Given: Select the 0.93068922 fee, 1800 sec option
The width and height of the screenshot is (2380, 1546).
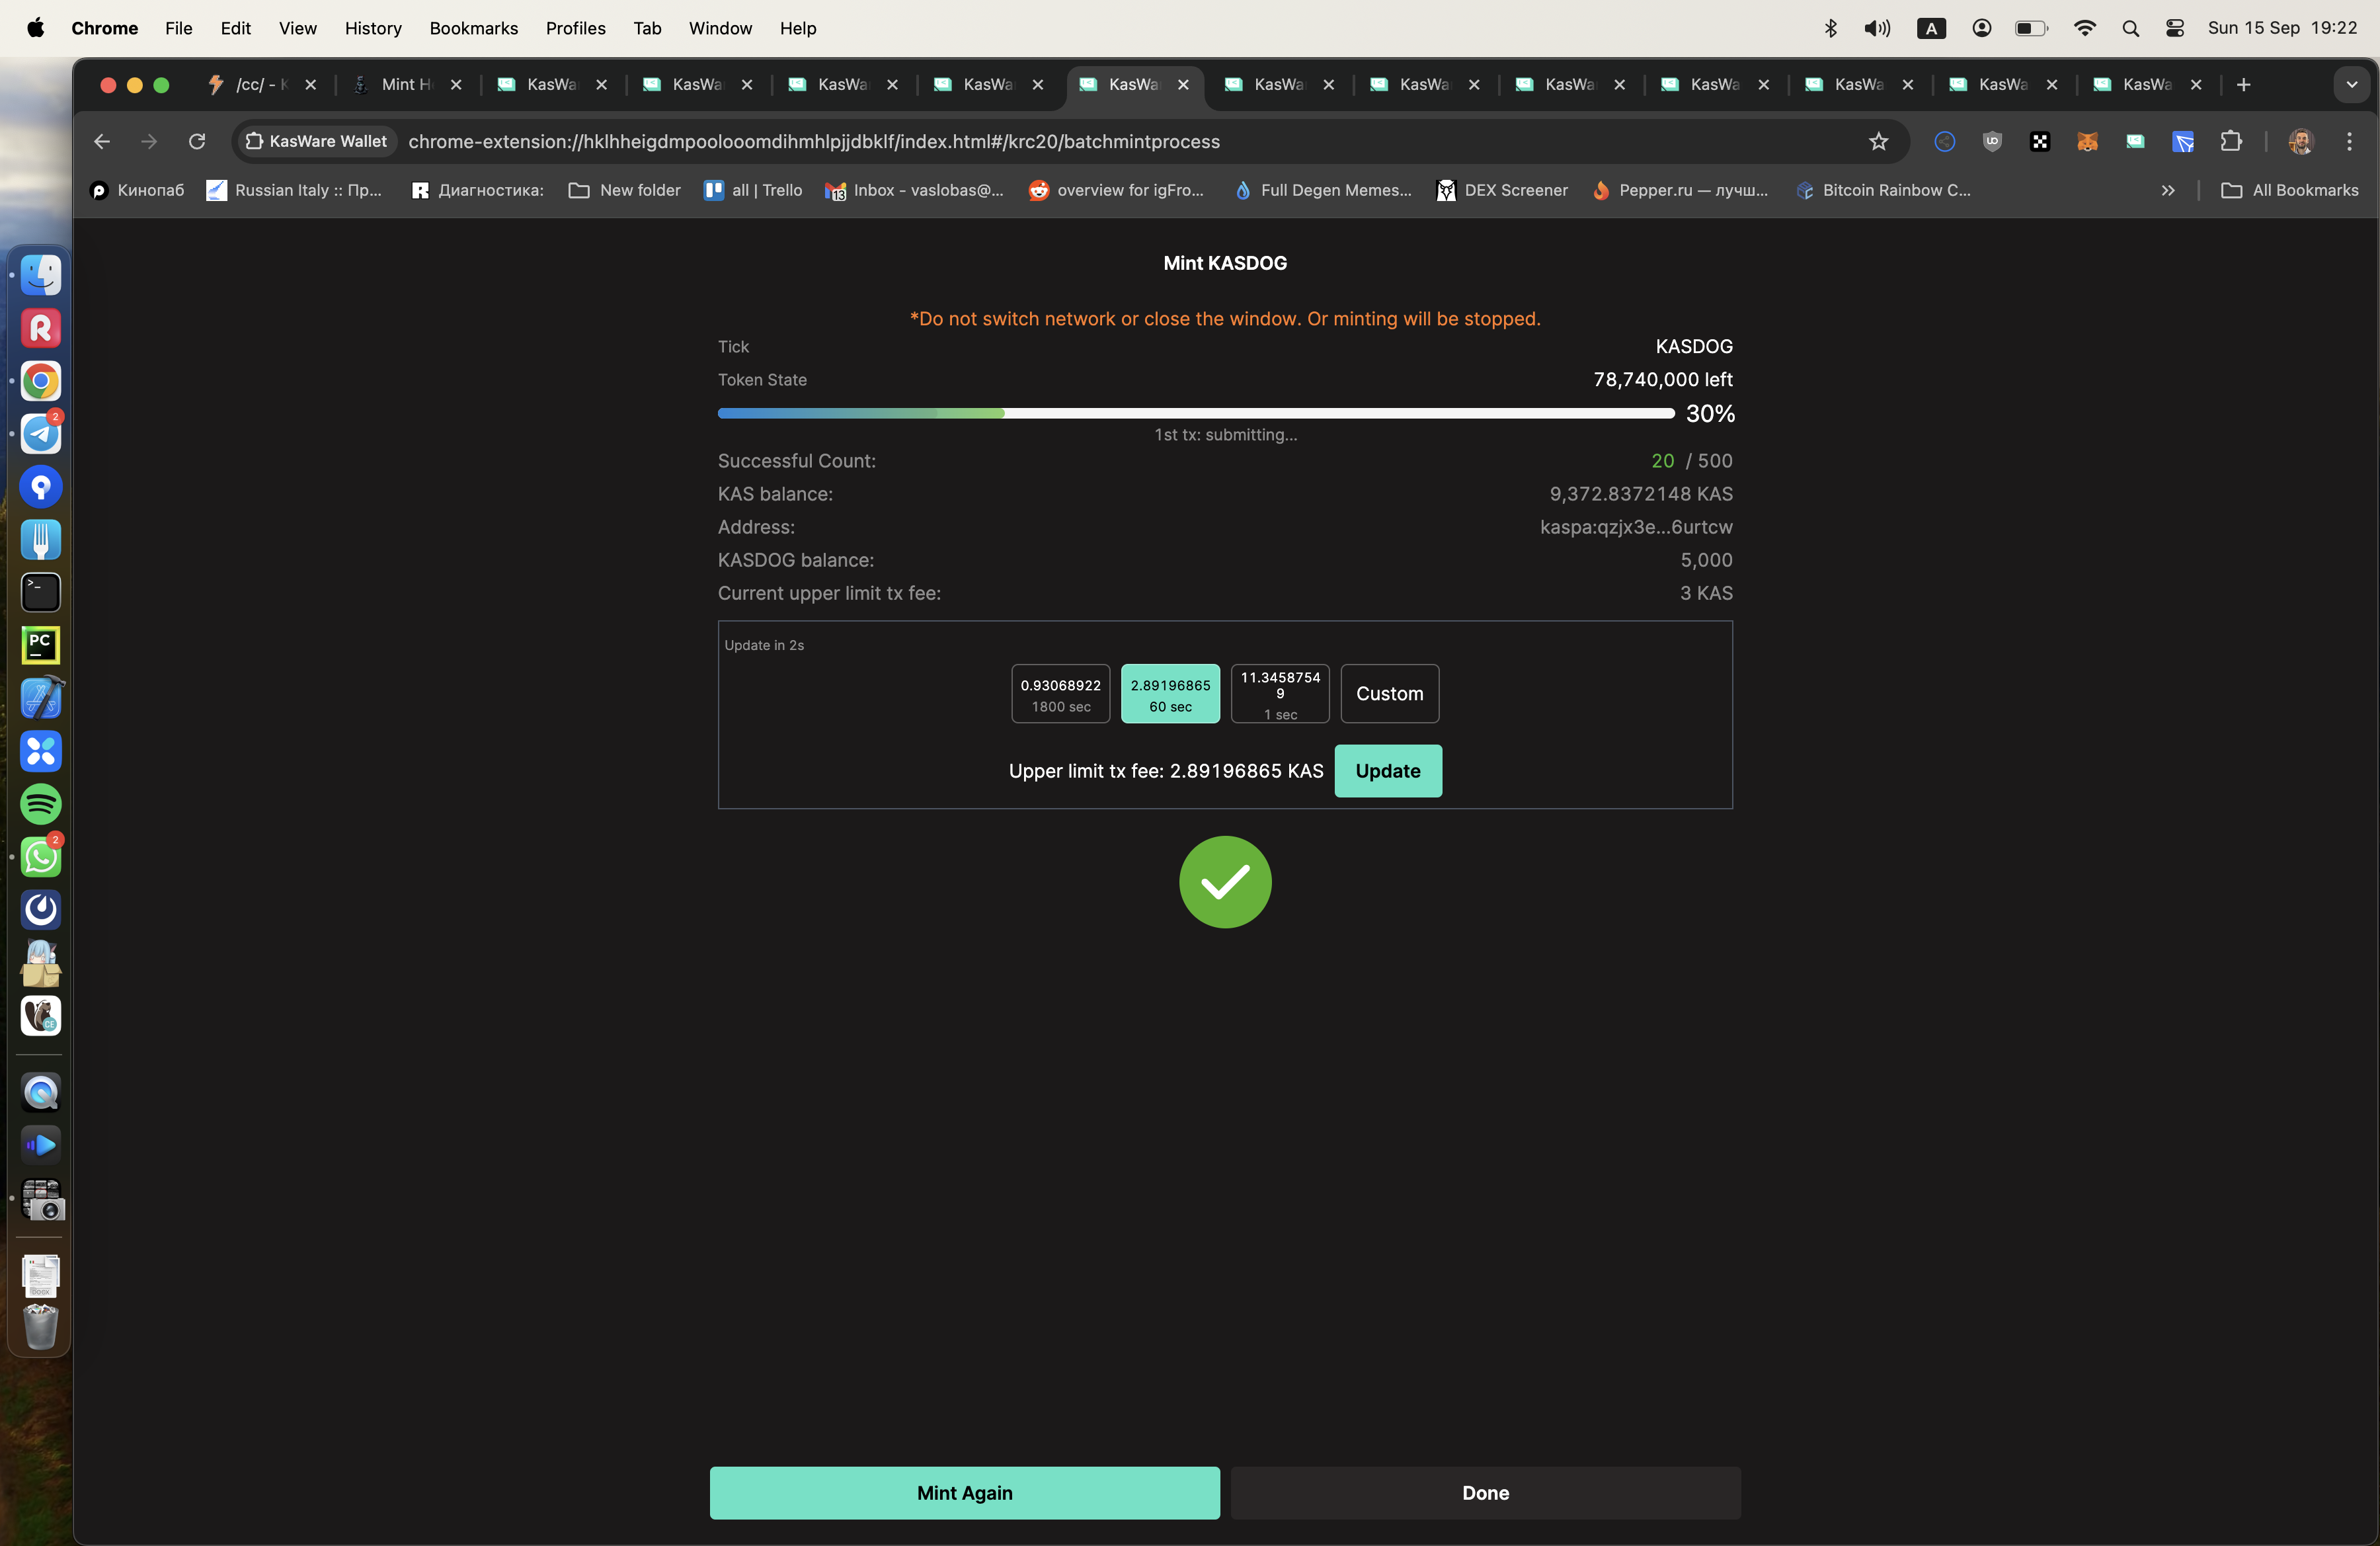Looking at the screenshot, I should click(x=1060, y=694).
